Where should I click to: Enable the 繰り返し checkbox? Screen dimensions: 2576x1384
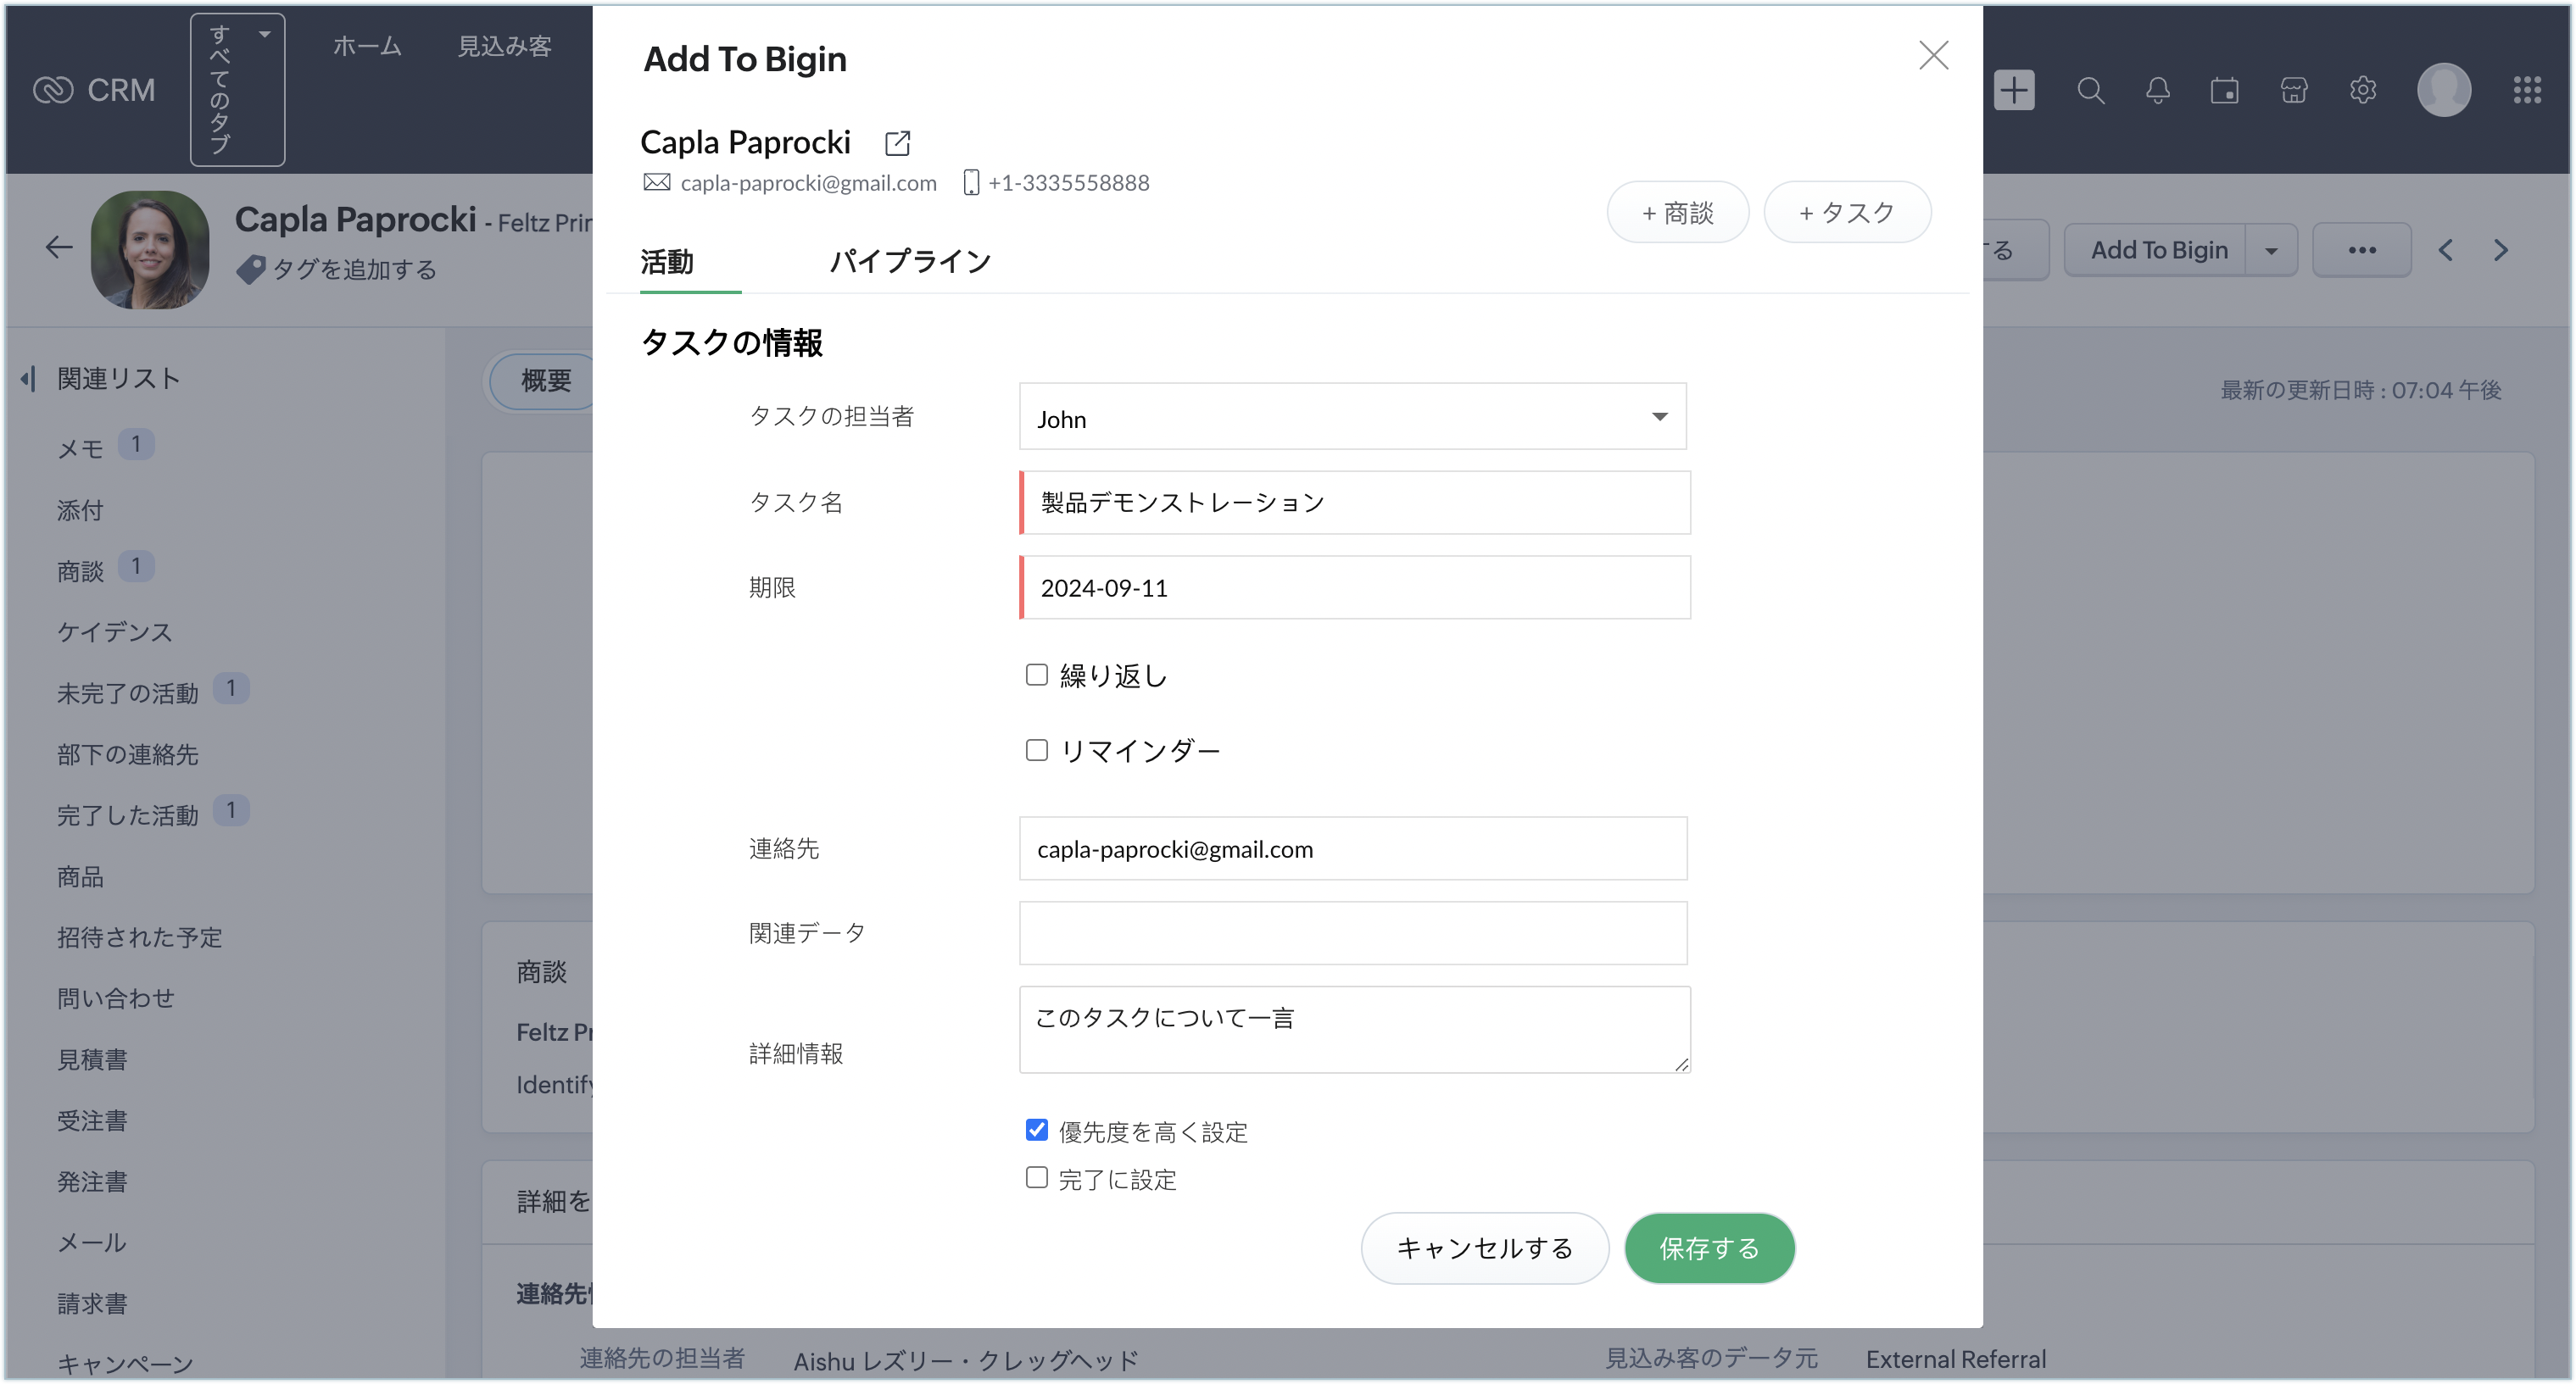tap(1037, 675)
